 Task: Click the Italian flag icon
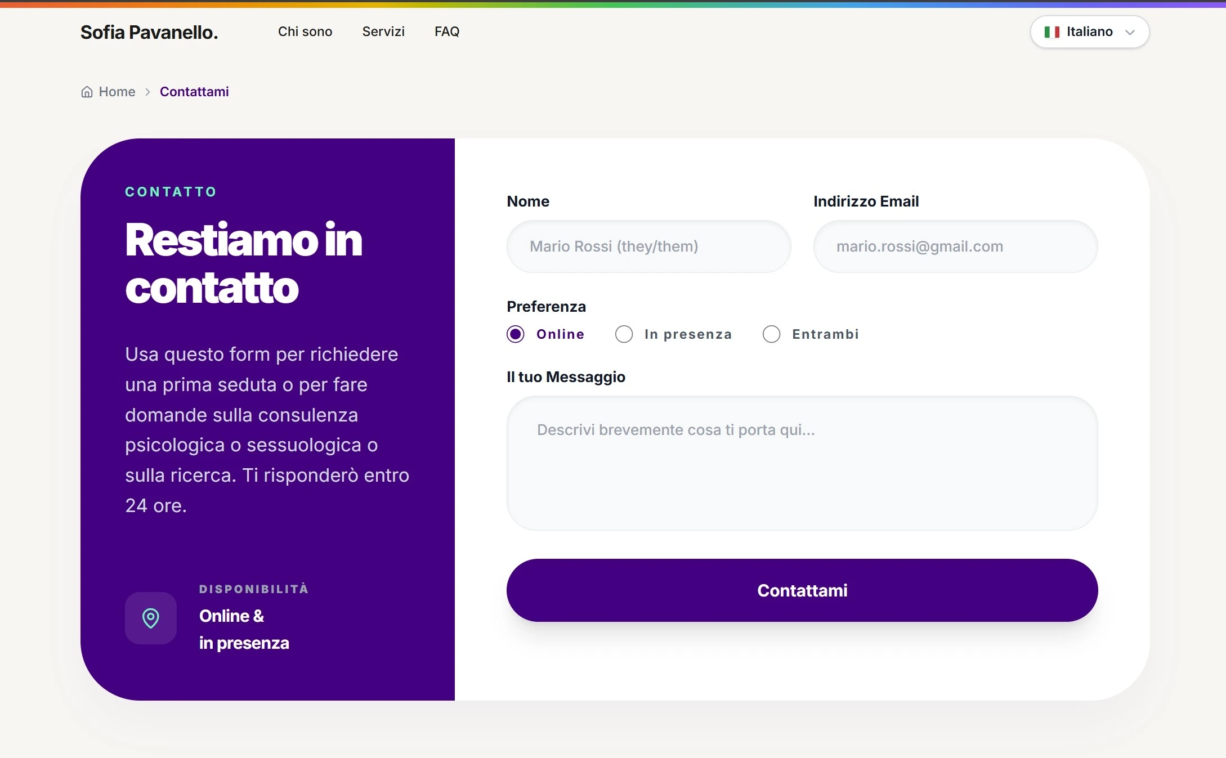point(1052,32)
